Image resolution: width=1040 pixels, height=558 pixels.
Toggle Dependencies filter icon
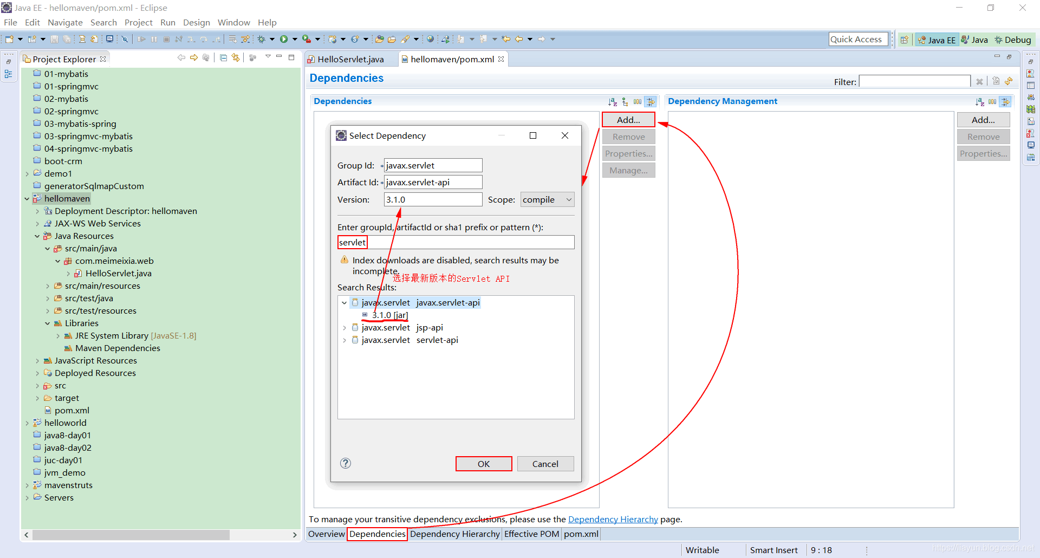tap(651, 101)
